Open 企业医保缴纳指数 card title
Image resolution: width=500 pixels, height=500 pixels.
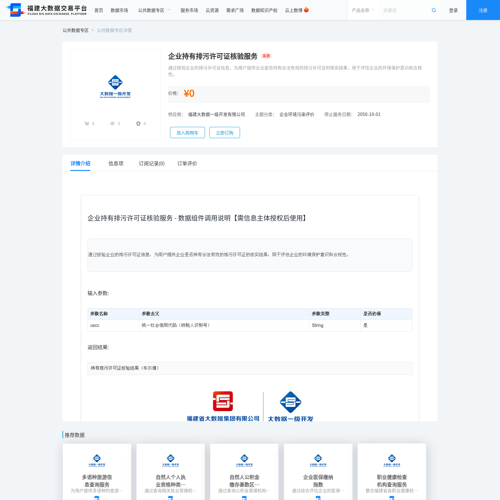point(318,481)
